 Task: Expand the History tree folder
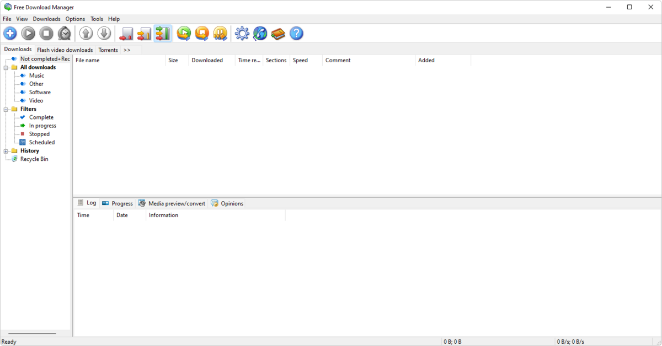6,151
